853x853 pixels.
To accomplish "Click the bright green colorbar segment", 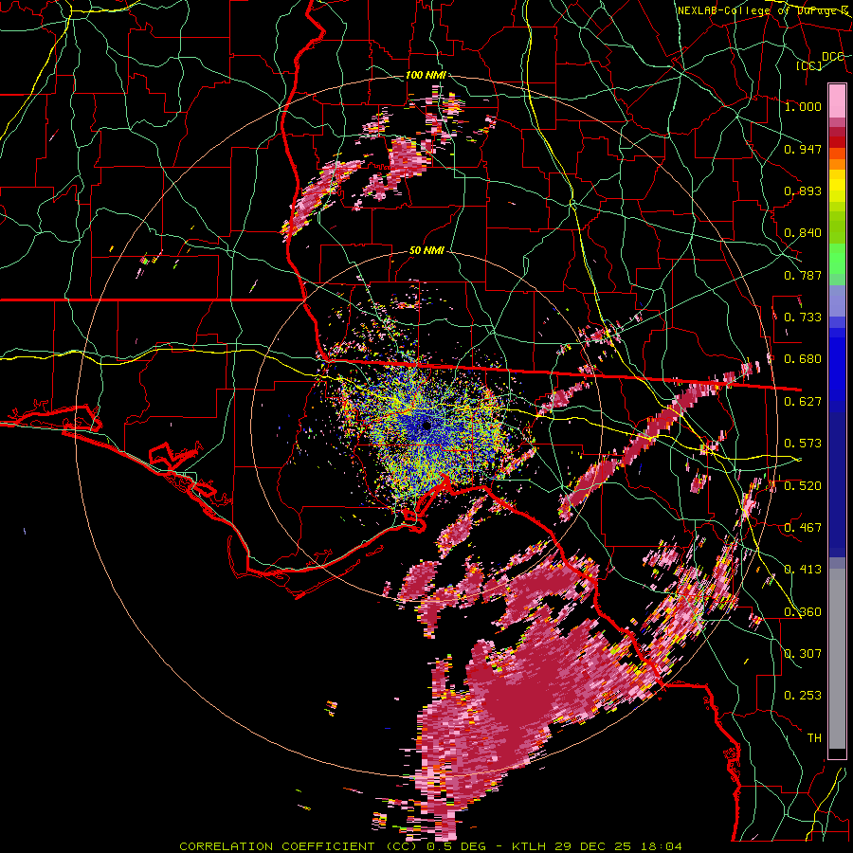I will 837,258.
